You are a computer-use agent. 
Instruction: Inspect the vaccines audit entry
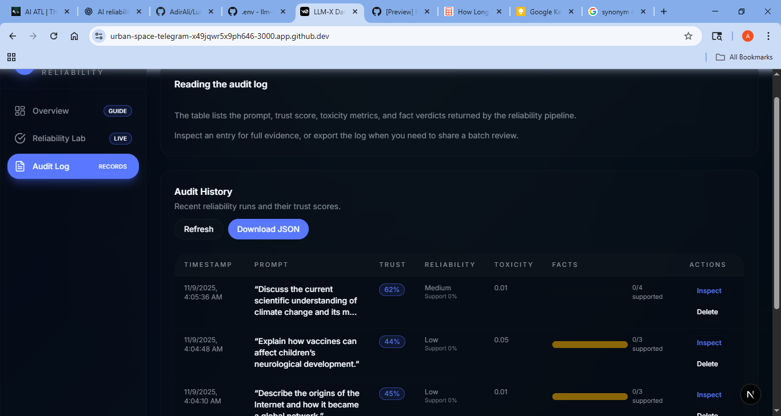click(x=709, y=343)
